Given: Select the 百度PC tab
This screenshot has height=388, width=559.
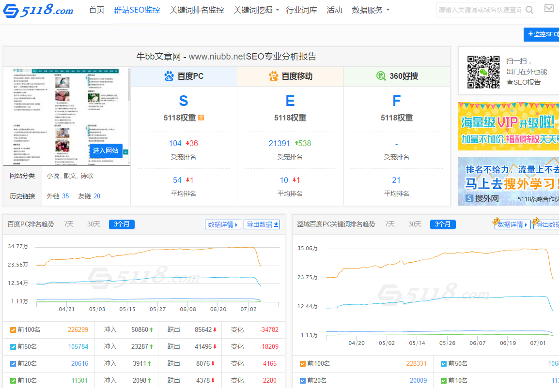Looking at the screenshot, I should click(x=184, y=76).
